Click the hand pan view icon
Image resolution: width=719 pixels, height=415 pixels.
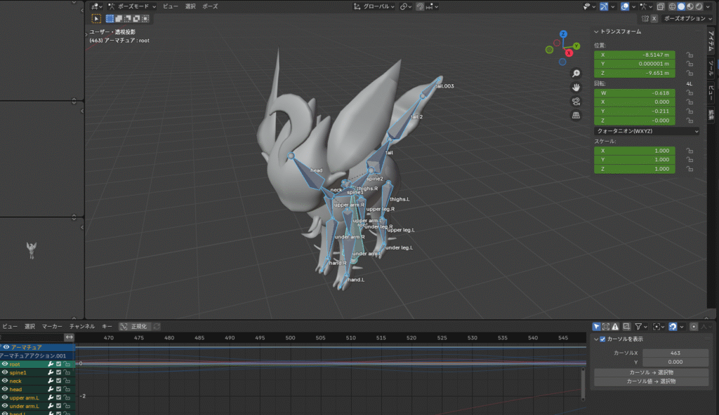576,88
